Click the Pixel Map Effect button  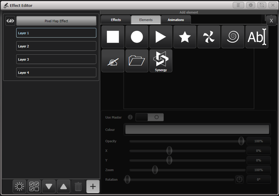(x=56, y=21)
